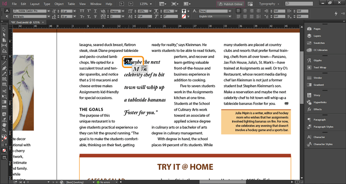This screenshot has width=346, height=184.
Task: Select the Line tool
Action: (4, 63)
